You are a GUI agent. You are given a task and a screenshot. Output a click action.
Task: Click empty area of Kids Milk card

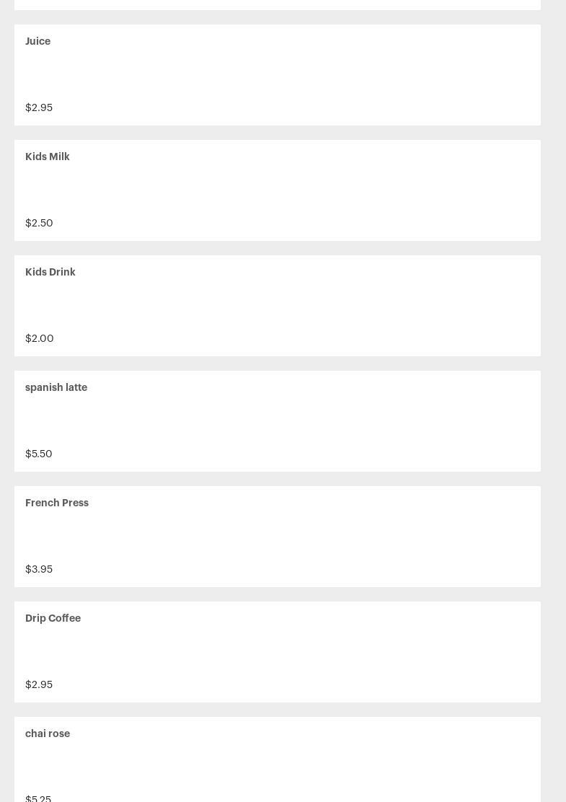[288, 190]
